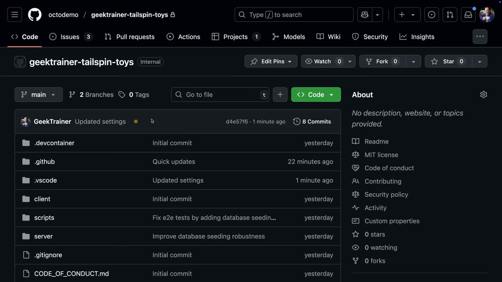Click the three-dot overflow menu button
This screenshot has height=282, width=502.
(480, 37)
